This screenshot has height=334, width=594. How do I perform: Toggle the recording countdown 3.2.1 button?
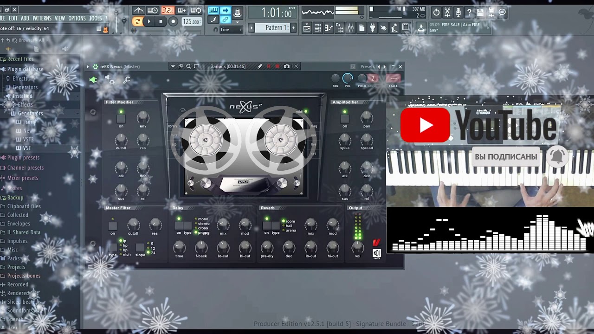(167, 10)
